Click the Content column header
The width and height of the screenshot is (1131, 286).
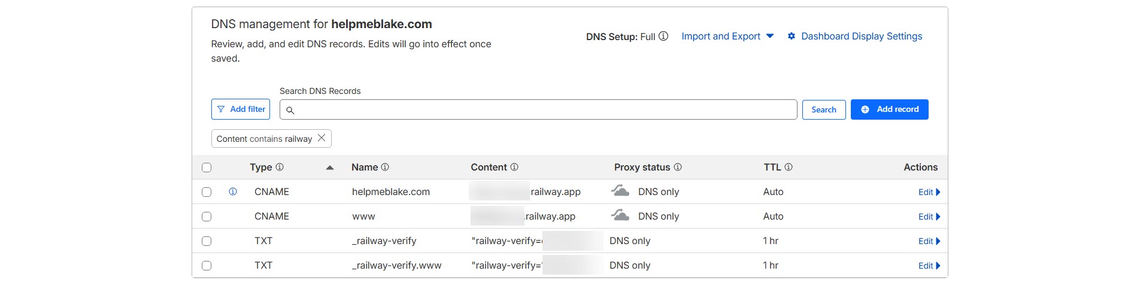point(489,167)
